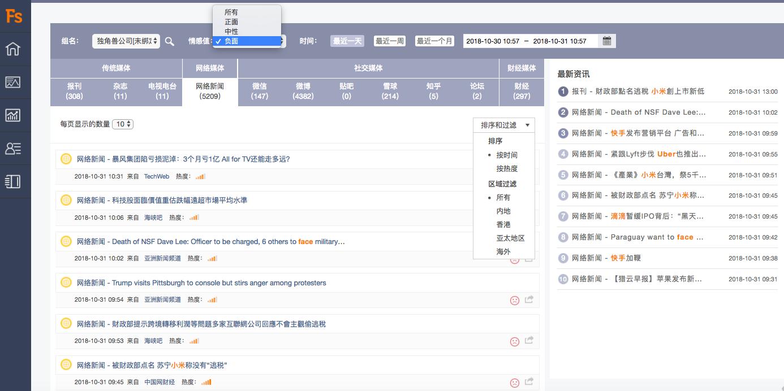Image resolution: width=784 pixels, height=391 pixels.
Task: Click the date range input field
Action: point(530,41)
